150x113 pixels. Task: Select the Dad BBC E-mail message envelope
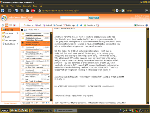[23, 79]
